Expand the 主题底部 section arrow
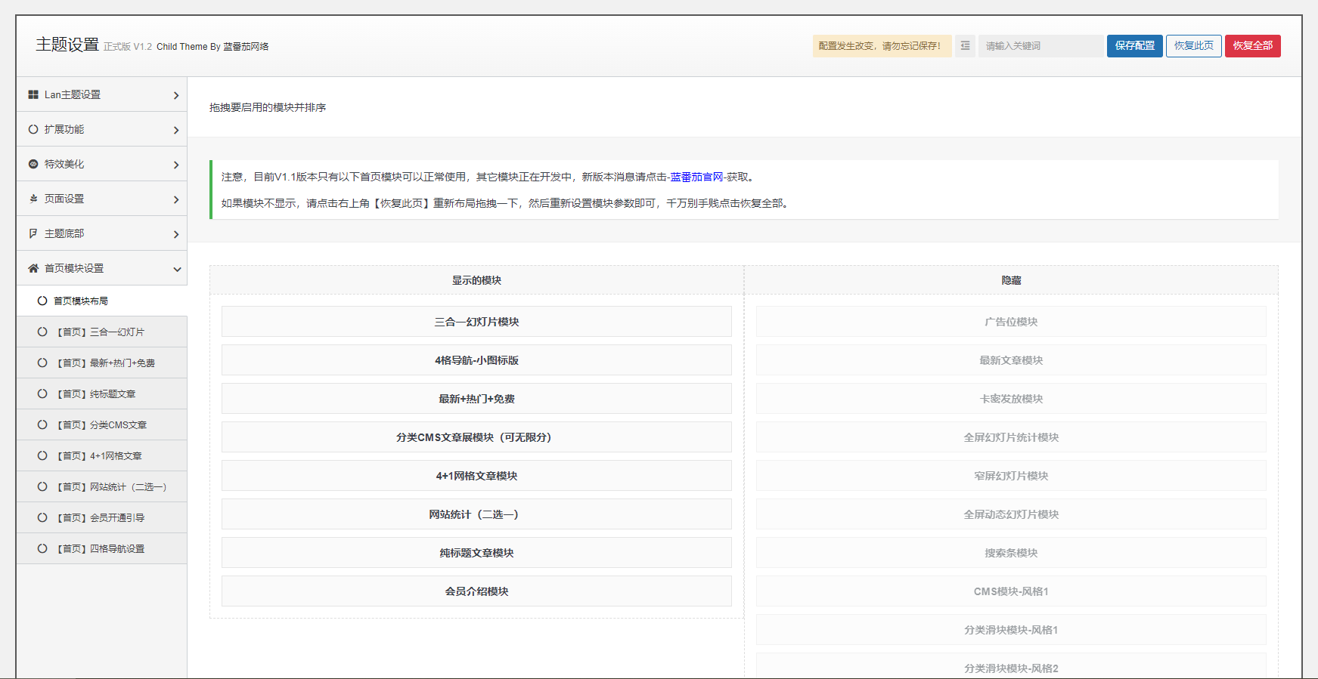The height and width of the screenshot is (679, 1318). coord(176,234)
